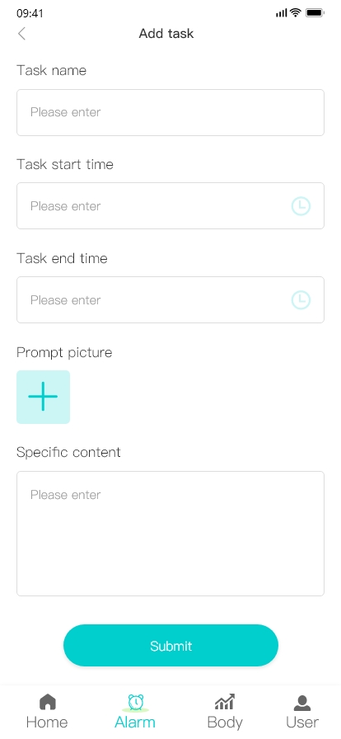This screenshot has width=341, height=739.
Task: Select the Task start time field
Action: pos(170,206)
